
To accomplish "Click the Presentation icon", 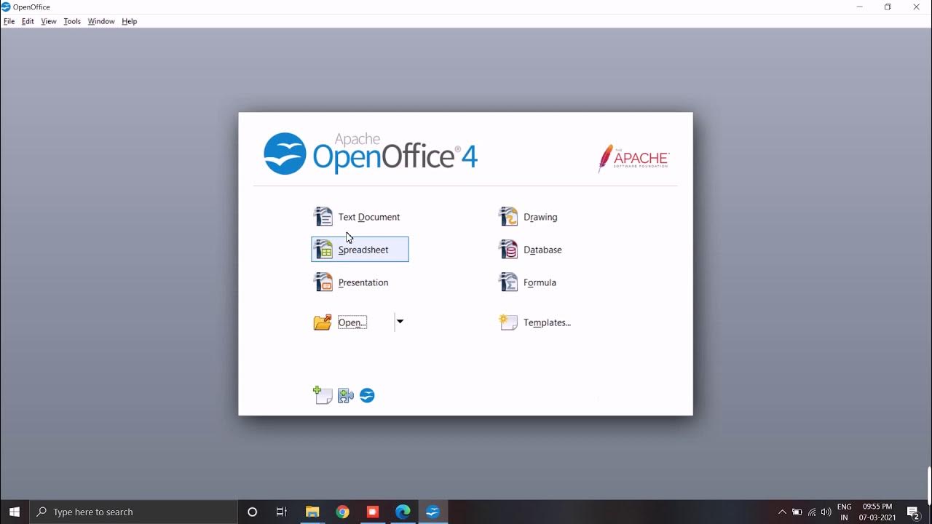I will point(323,282).
